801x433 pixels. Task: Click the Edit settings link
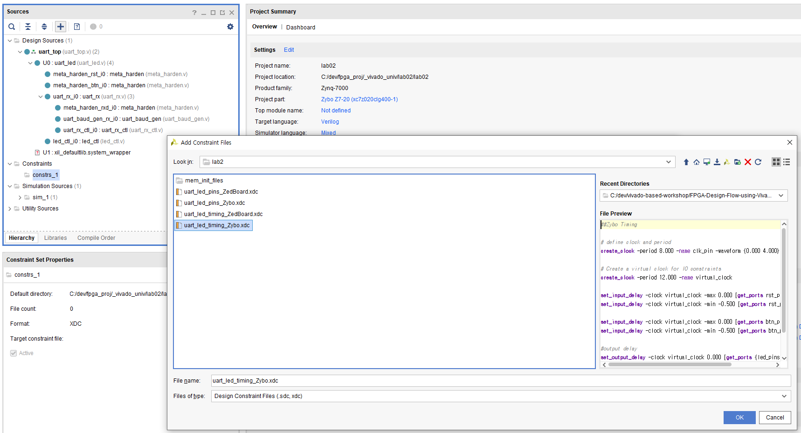(x=289, y=50)
